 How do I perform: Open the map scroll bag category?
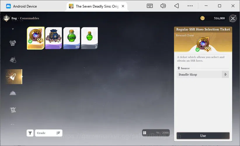coord(13,110)
